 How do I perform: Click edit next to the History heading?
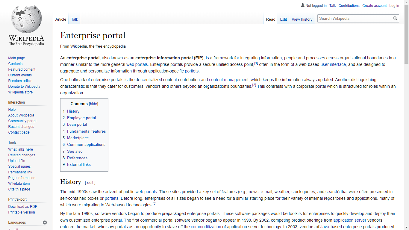coord(90,183)
